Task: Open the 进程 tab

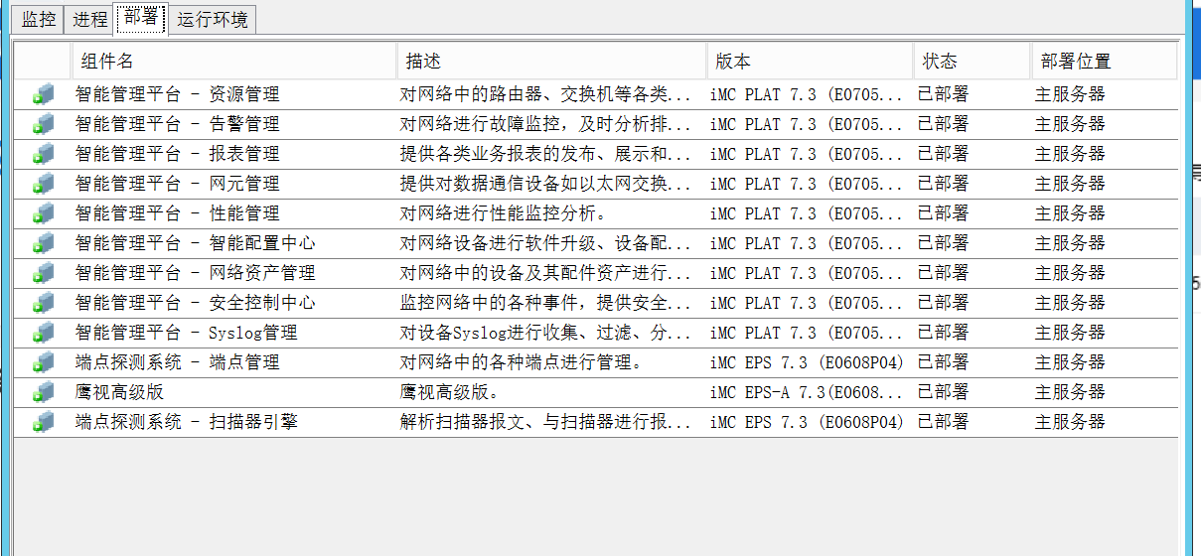Action: click(89, 19)
